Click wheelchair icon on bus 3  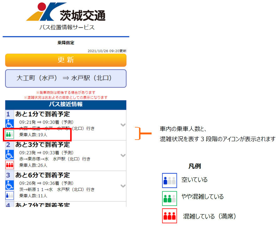(10, 185)
